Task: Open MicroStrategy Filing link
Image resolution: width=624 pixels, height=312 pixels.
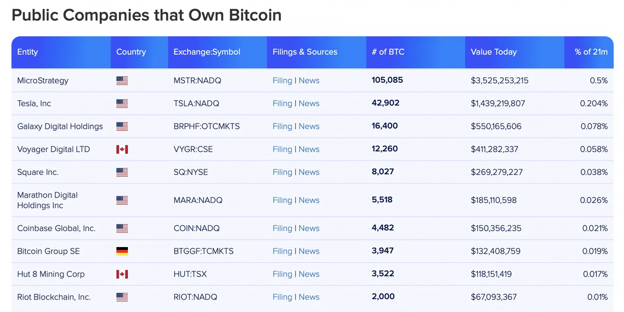Action: coord(282,80)
